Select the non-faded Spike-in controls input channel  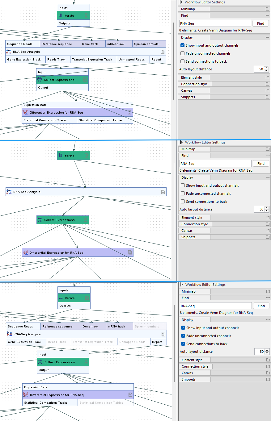pos(146,44)
